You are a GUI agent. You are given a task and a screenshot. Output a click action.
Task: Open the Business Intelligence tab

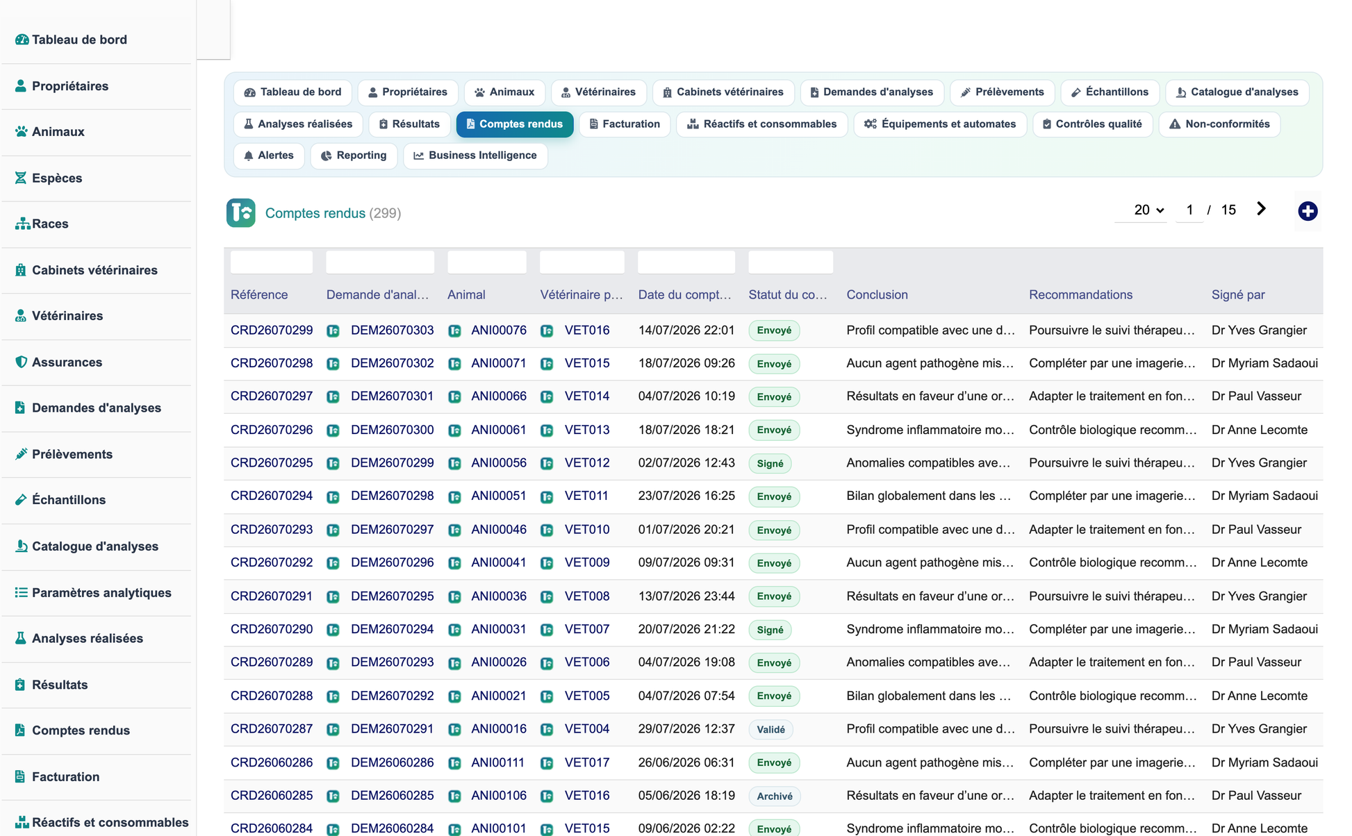pos(475,156)
